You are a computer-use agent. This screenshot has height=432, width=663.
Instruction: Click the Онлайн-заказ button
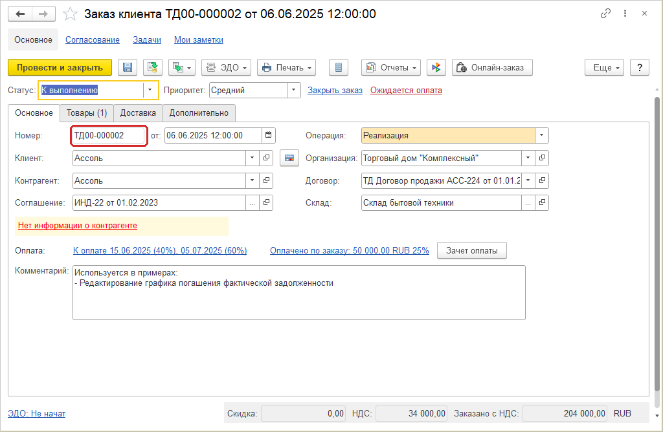492,67
